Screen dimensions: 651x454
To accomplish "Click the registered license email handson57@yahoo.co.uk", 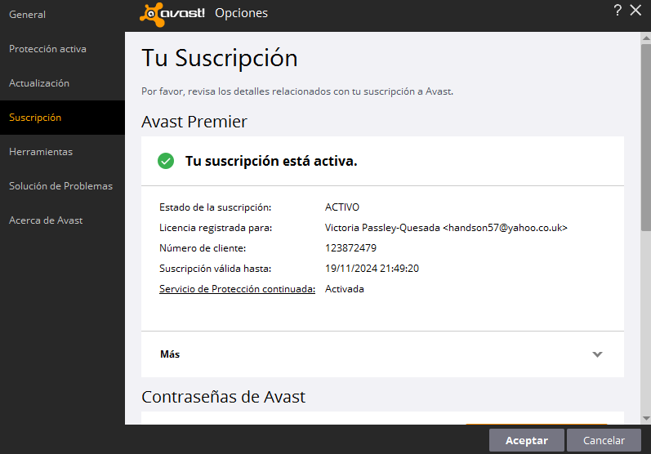I will coord(506,228).
